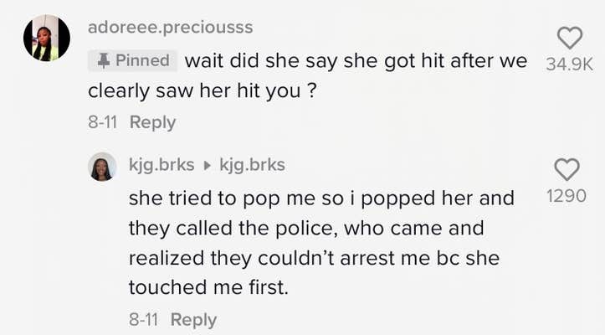The image size is (605, 335).
Task: Click the pushpin icon in Pinned badge
Action: [x=105, y=60]
